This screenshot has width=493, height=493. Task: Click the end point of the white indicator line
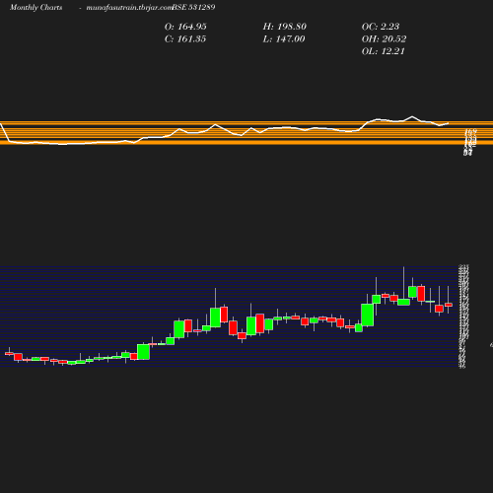(x=449, y=123)
